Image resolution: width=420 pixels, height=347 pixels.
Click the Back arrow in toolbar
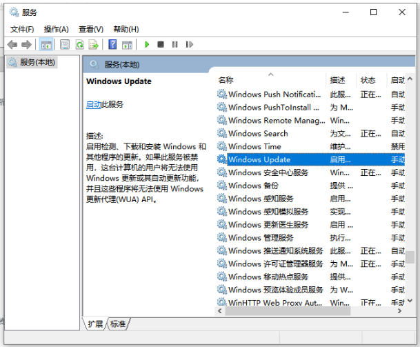click(x=12, y=44)
